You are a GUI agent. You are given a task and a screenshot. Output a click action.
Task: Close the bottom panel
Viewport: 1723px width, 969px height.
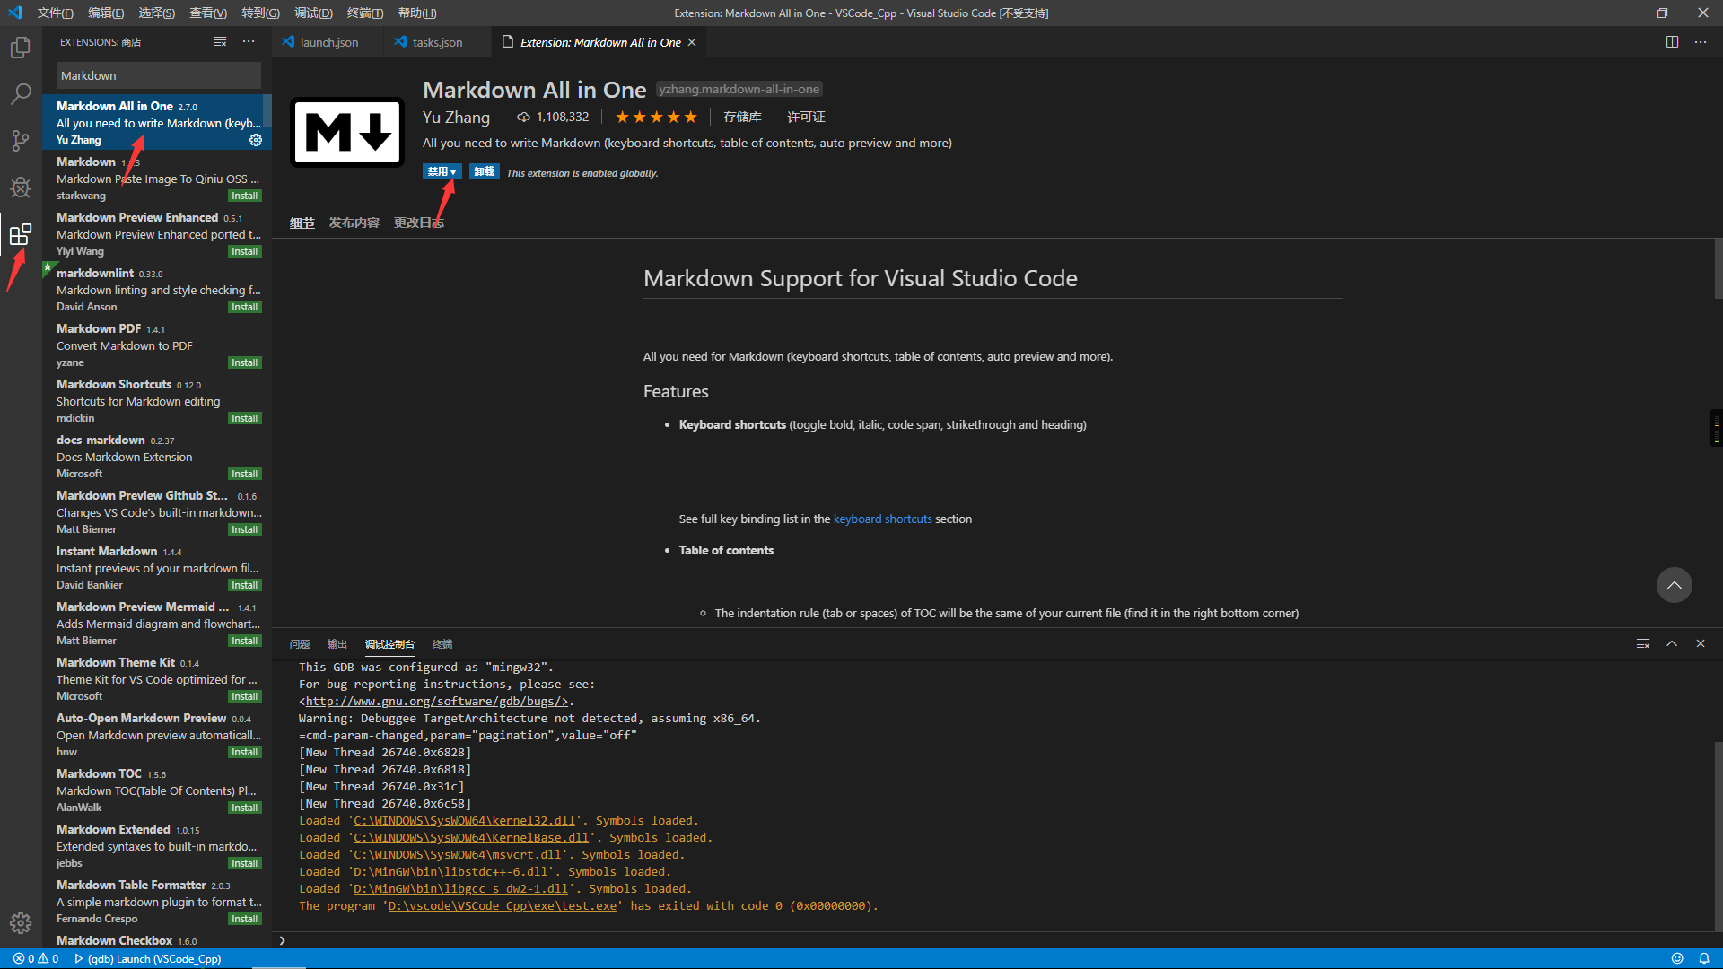click(1701, 643)
